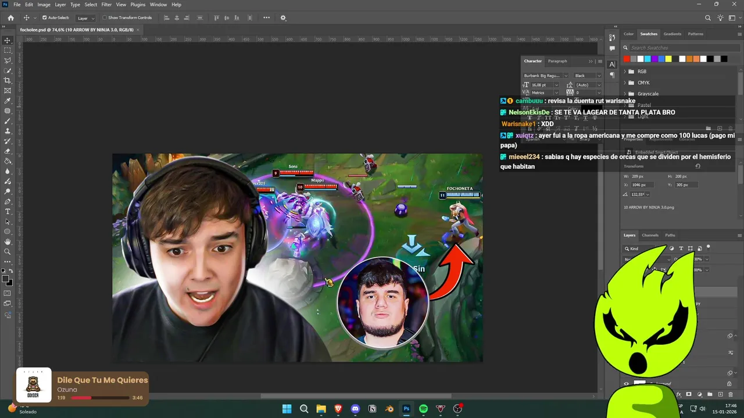Viewport: 744px width, 418px height.
Task: Select the Crop tool
Action: (x=8, y=81)
